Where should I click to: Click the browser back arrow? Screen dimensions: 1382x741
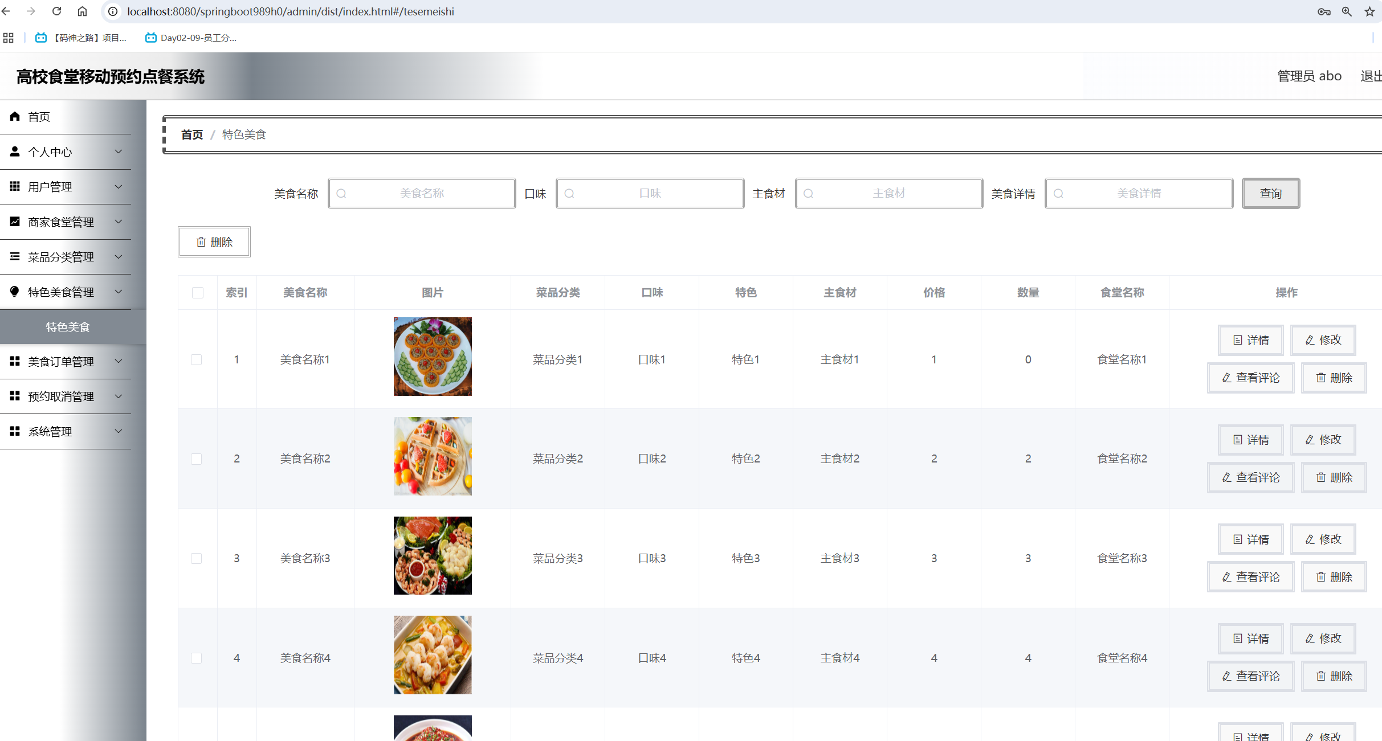[x=6, y=11]
